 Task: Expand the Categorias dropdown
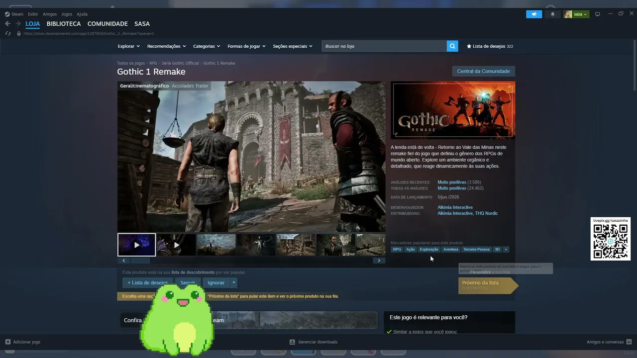pos(207,46)
